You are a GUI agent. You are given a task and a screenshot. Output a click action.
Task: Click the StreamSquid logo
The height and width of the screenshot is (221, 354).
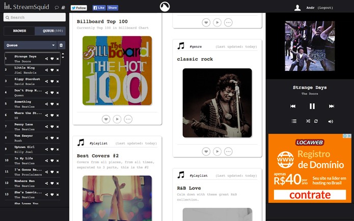26,7
